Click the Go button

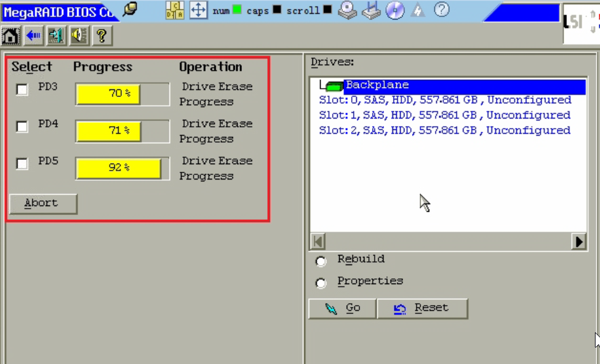coord(342,309)
